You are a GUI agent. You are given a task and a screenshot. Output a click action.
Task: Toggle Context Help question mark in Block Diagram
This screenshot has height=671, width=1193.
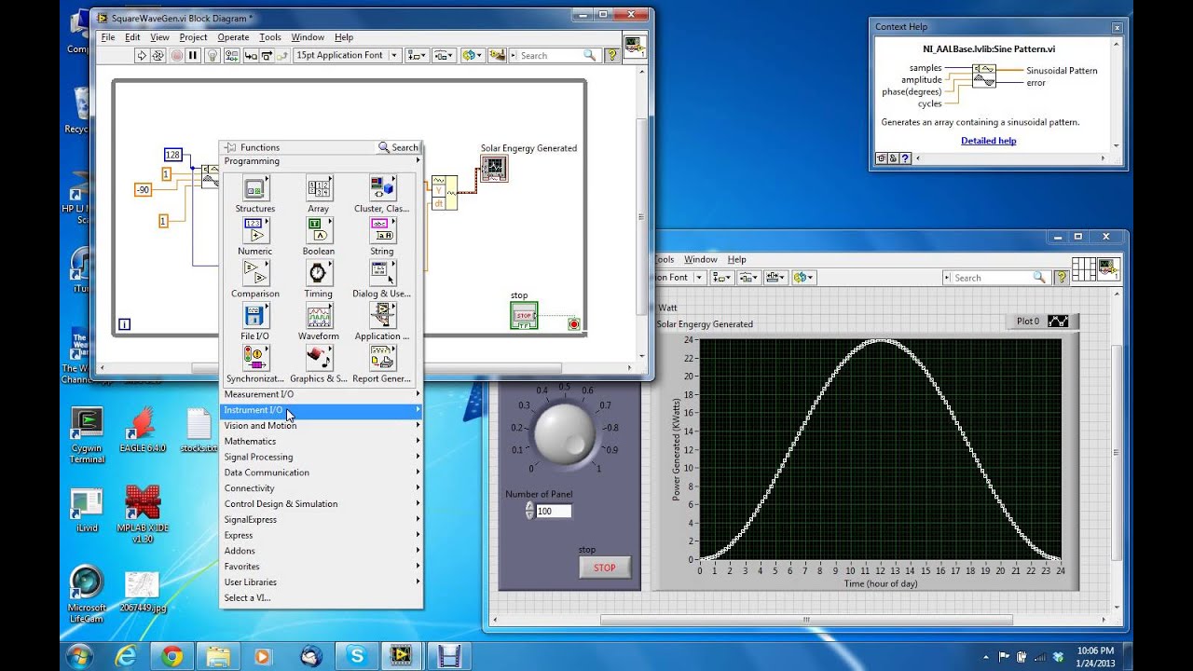click(x=612, y=55)
